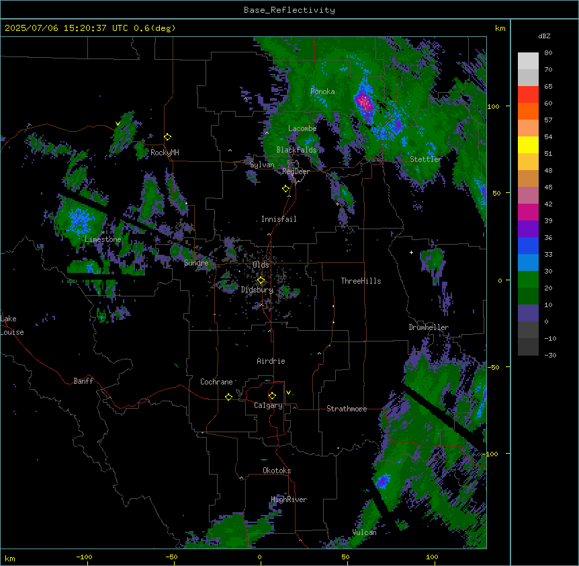Click the HighRiver label
Viewport: 579px width, 566px height.
pos(289,499)
